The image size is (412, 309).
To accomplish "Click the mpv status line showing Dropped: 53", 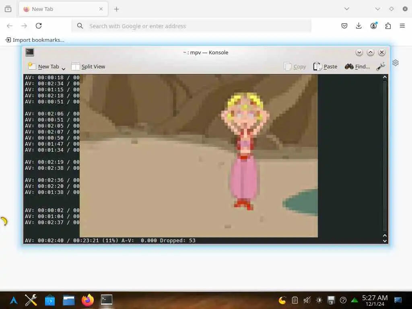I will point(110,241).
